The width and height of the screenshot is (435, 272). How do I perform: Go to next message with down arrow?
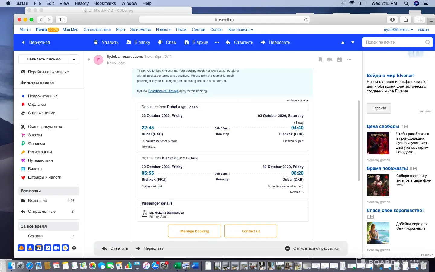click(353, 42)
